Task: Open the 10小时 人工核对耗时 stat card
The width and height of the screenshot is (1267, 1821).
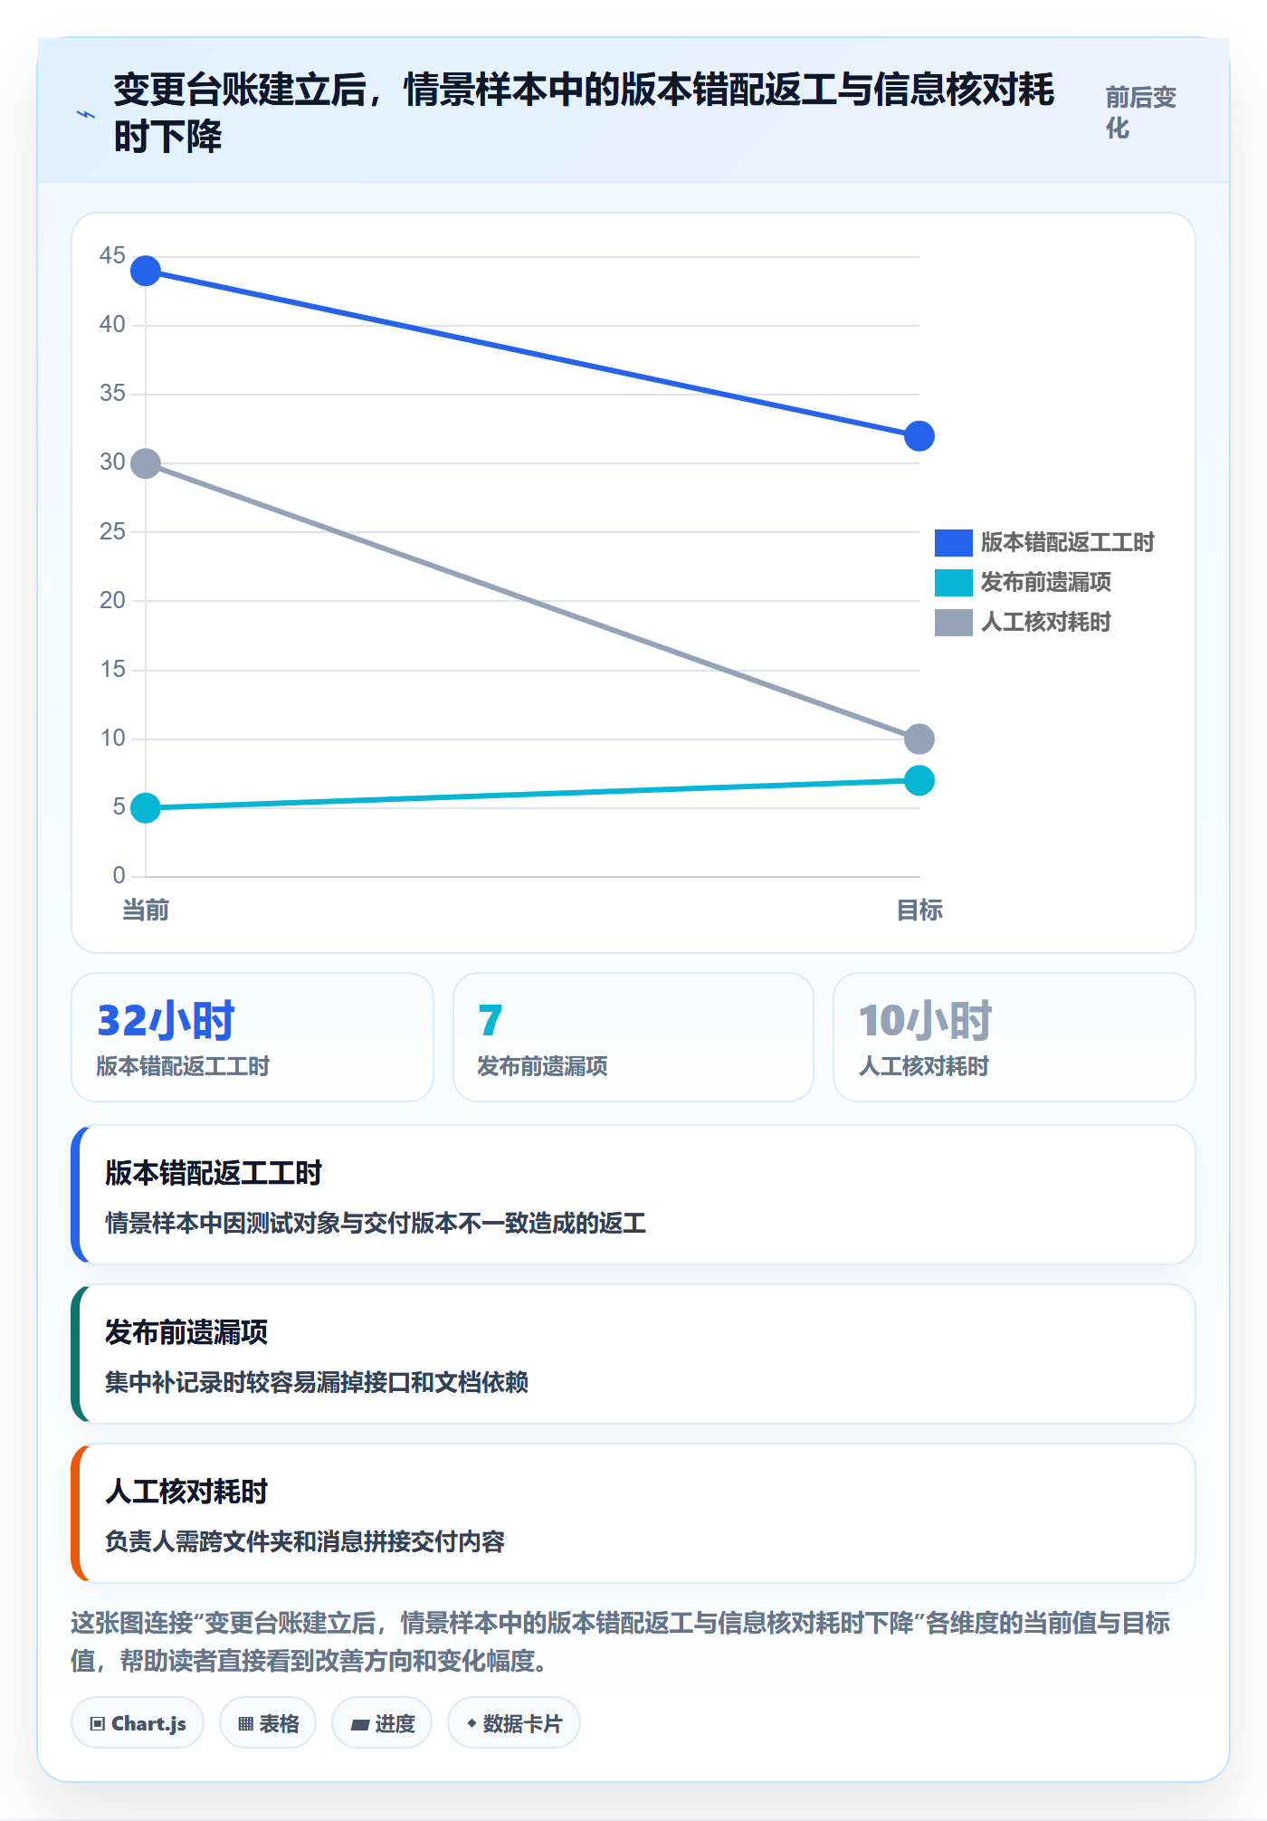Action: coord(1015,1037)
